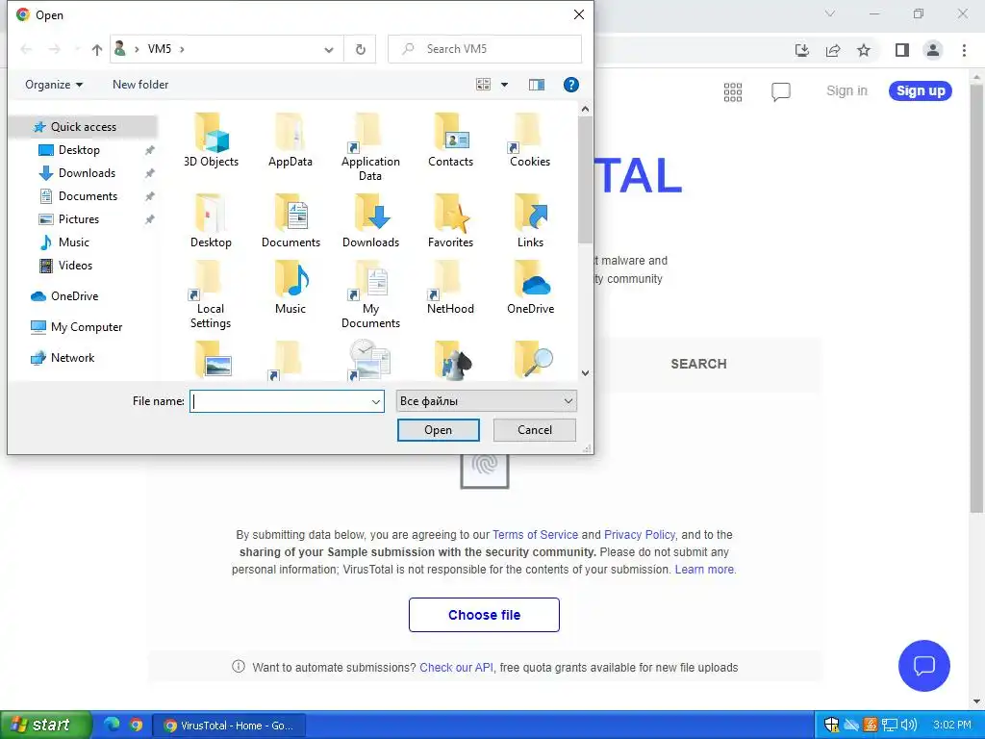
Task: Select Network in navigation pane
Action: pyautogui.click(x=72, y=358)
